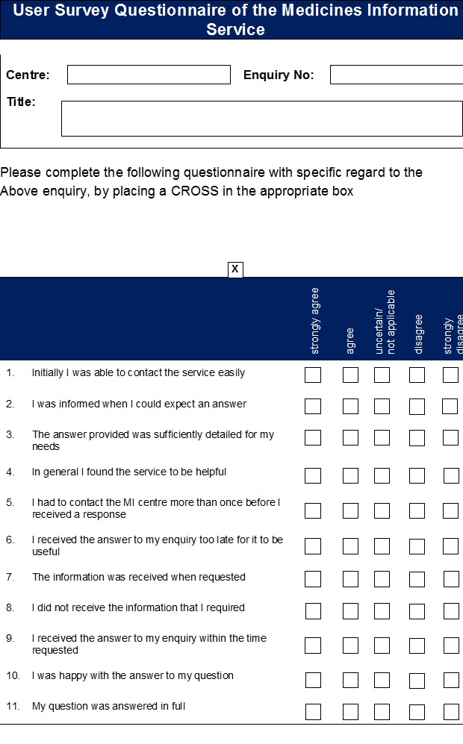The height and width of the screenshot is (744, 463).
Task: Click the Centre input field
Action: 149,75
